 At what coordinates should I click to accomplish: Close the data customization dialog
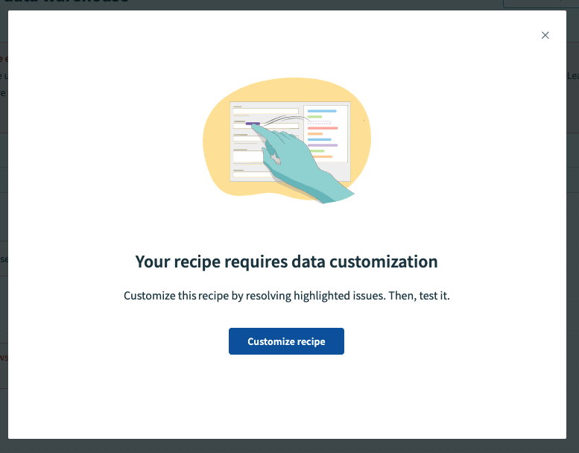click(545, 35)
